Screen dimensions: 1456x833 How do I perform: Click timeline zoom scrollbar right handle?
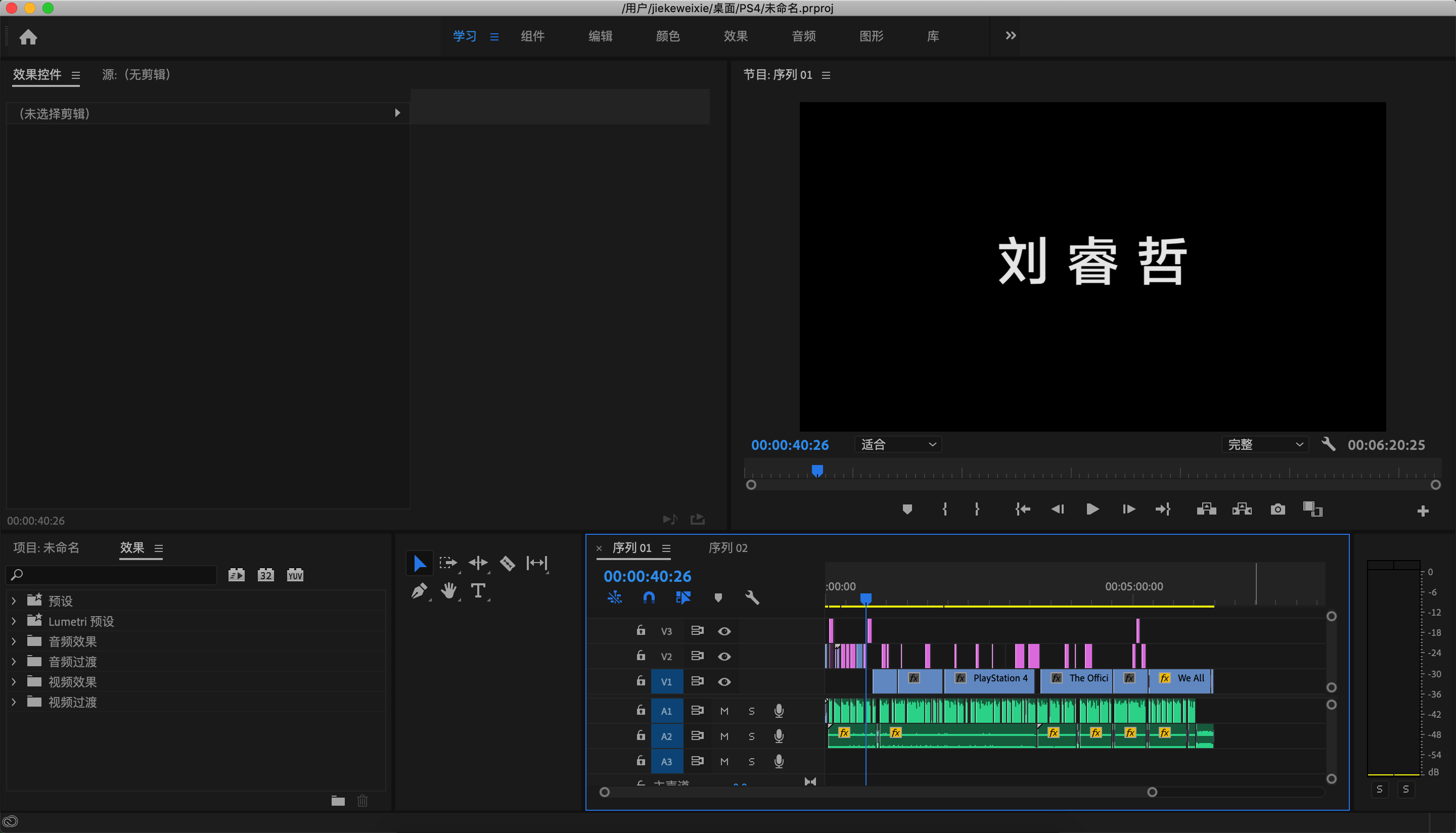pos(1152,793)
